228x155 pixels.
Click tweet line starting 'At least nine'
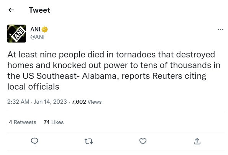point(111,55)
